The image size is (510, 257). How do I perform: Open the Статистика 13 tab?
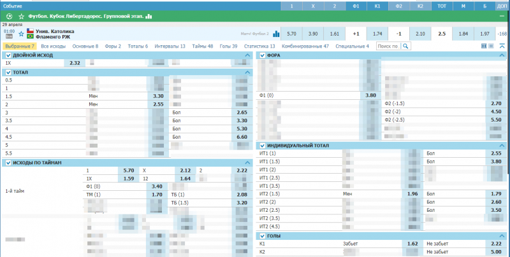[x=259, y=46]
